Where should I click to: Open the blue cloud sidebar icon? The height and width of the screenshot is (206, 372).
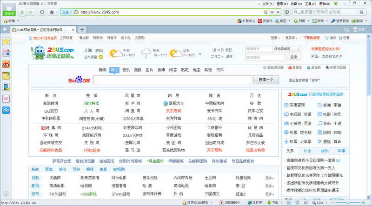point(6,110)
